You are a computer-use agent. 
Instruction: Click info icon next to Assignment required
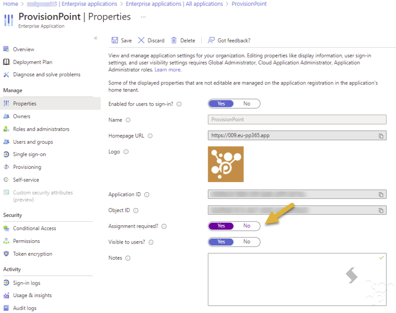coord(164,226)
